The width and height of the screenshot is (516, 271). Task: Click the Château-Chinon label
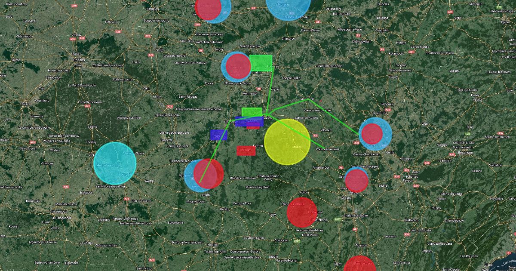point(268,177)
